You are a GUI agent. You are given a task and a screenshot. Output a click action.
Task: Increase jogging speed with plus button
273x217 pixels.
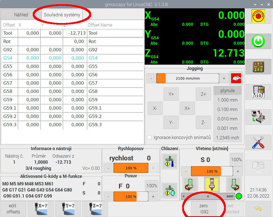(224, 78)
